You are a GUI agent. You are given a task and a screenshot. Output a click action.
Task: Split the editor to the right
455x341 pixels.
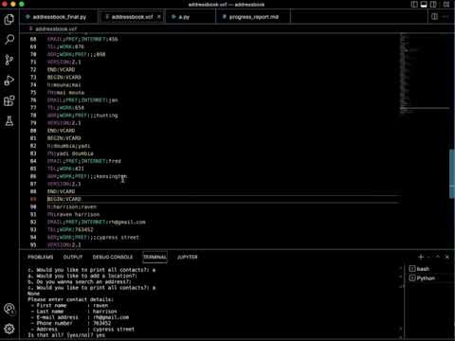(435, 16)
